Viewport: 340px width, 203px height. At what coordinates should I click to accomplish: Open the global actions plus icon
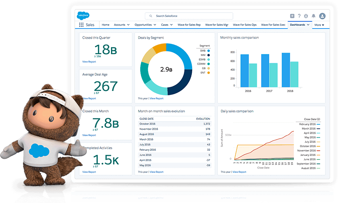click(292, 16)
